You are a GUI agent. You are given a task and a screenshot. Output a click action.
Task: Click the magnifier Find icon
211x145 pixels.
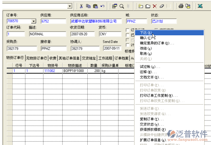click(x=121, y=6)
